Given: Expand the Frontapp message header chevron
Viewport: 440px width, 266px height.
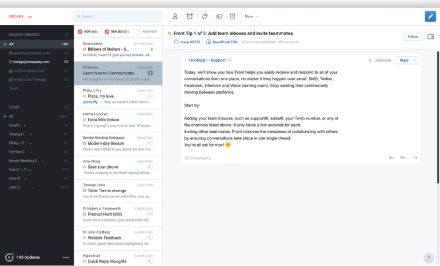Looking at the screenshot, I should click(185, 60).
